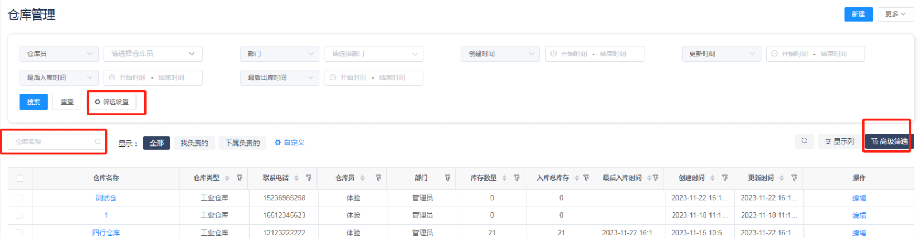This screenshot has height=238, width=921.
Task: Open the filter icon on 仓库类型 column
Action: click(240, 178)
